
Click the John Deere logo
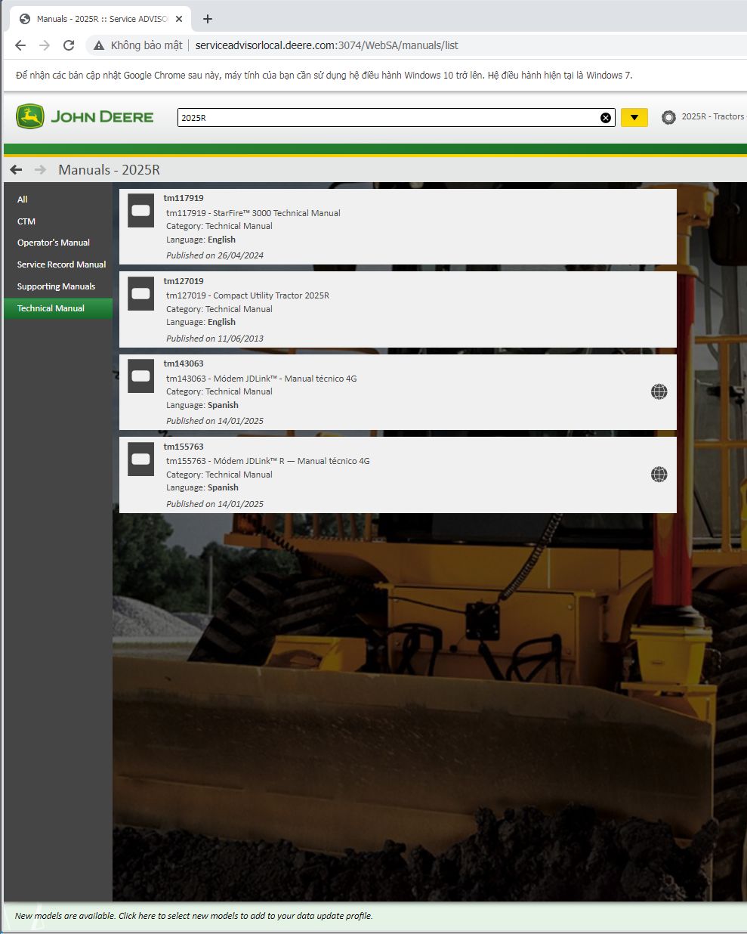click(x=83, y=116)
